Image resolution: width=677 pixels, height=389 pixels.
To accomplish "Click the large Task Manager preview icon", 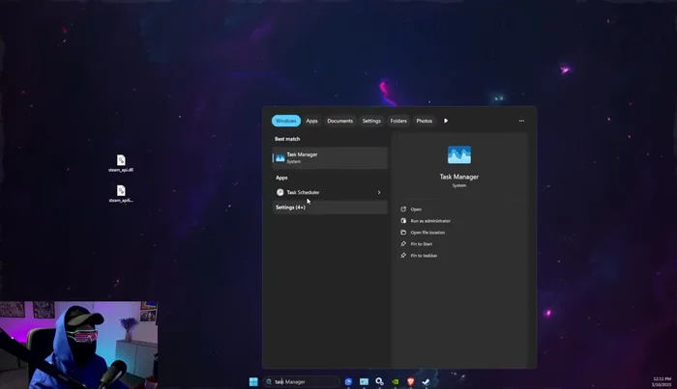I will click(459, 155).
